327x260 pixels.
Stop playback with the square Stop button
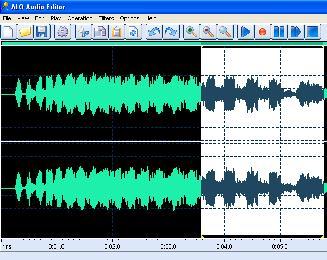(x=312, y=32)
